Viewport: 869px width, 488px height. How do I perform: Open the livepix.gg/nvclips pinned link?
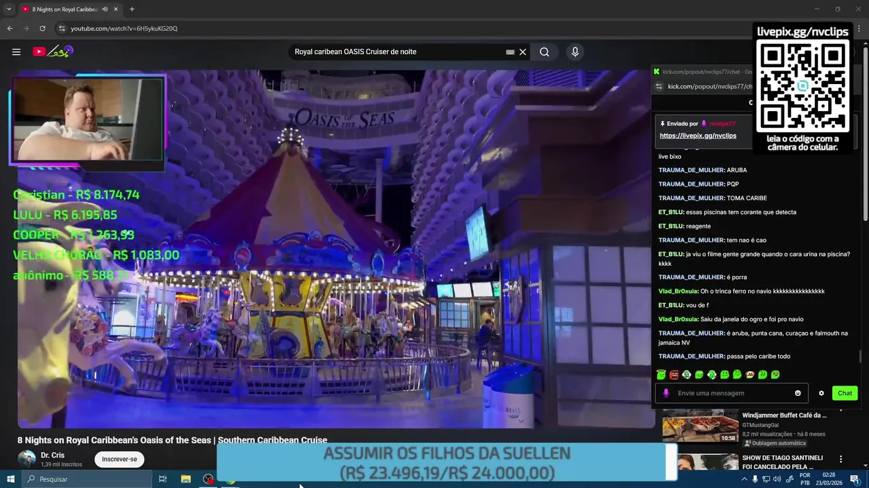click(698, 136)
